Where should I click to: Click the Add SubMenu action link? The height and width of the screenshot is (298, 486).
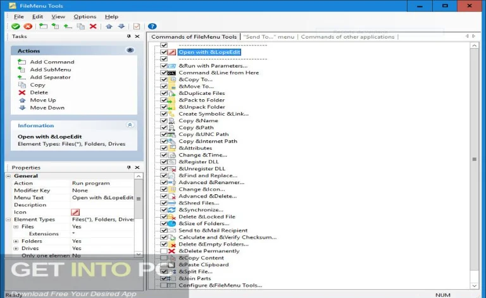tap(51, 70)
